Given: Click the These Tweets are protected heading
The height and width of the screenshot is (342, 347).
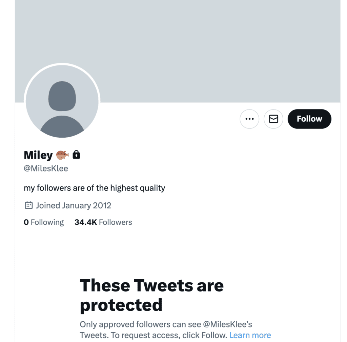Looking at the screenshot, I should (151, 295).
